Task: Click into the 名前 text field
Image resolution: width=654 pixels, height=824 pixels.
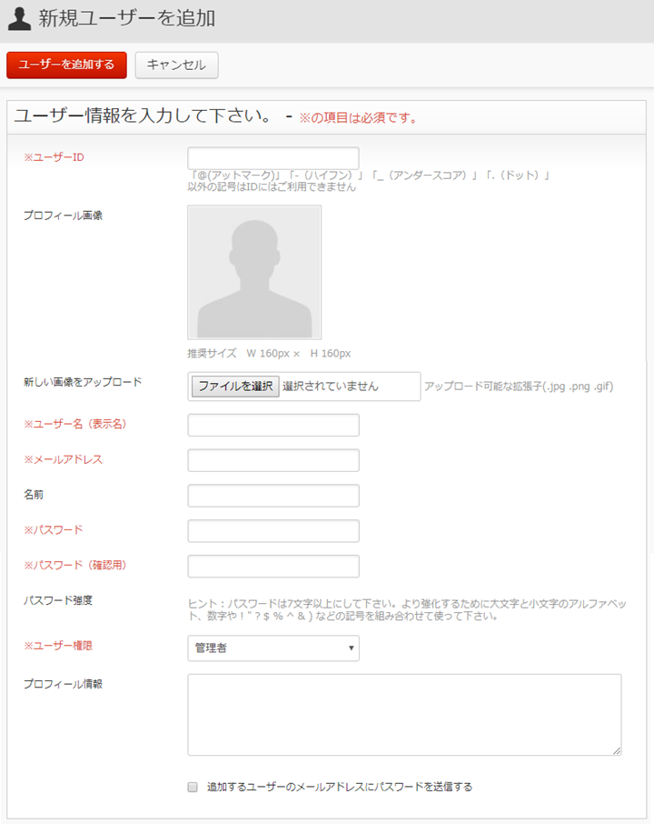Action: pos(272,496)
